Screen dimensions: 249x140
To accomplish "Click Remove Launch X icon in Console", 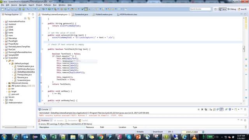I will click(202, 109).
